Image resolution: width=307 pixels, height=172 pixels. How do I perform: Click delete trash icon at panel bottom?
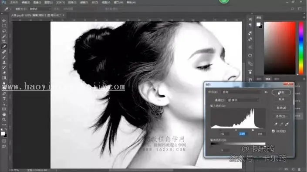299,169
